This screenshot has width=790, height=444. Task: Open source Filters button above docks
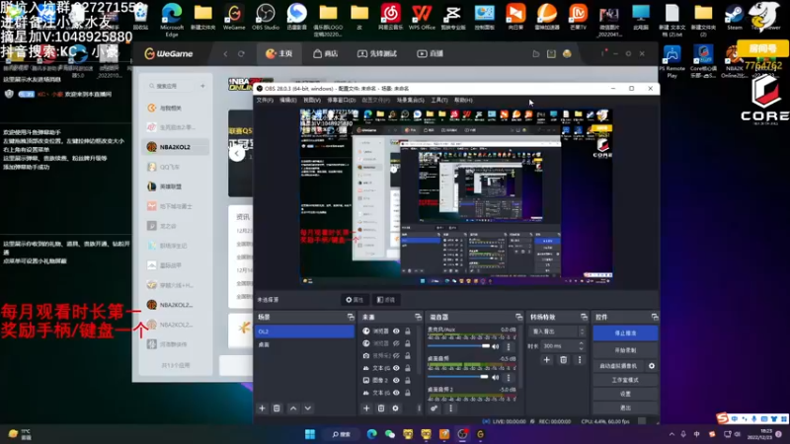tap(386, 300)
